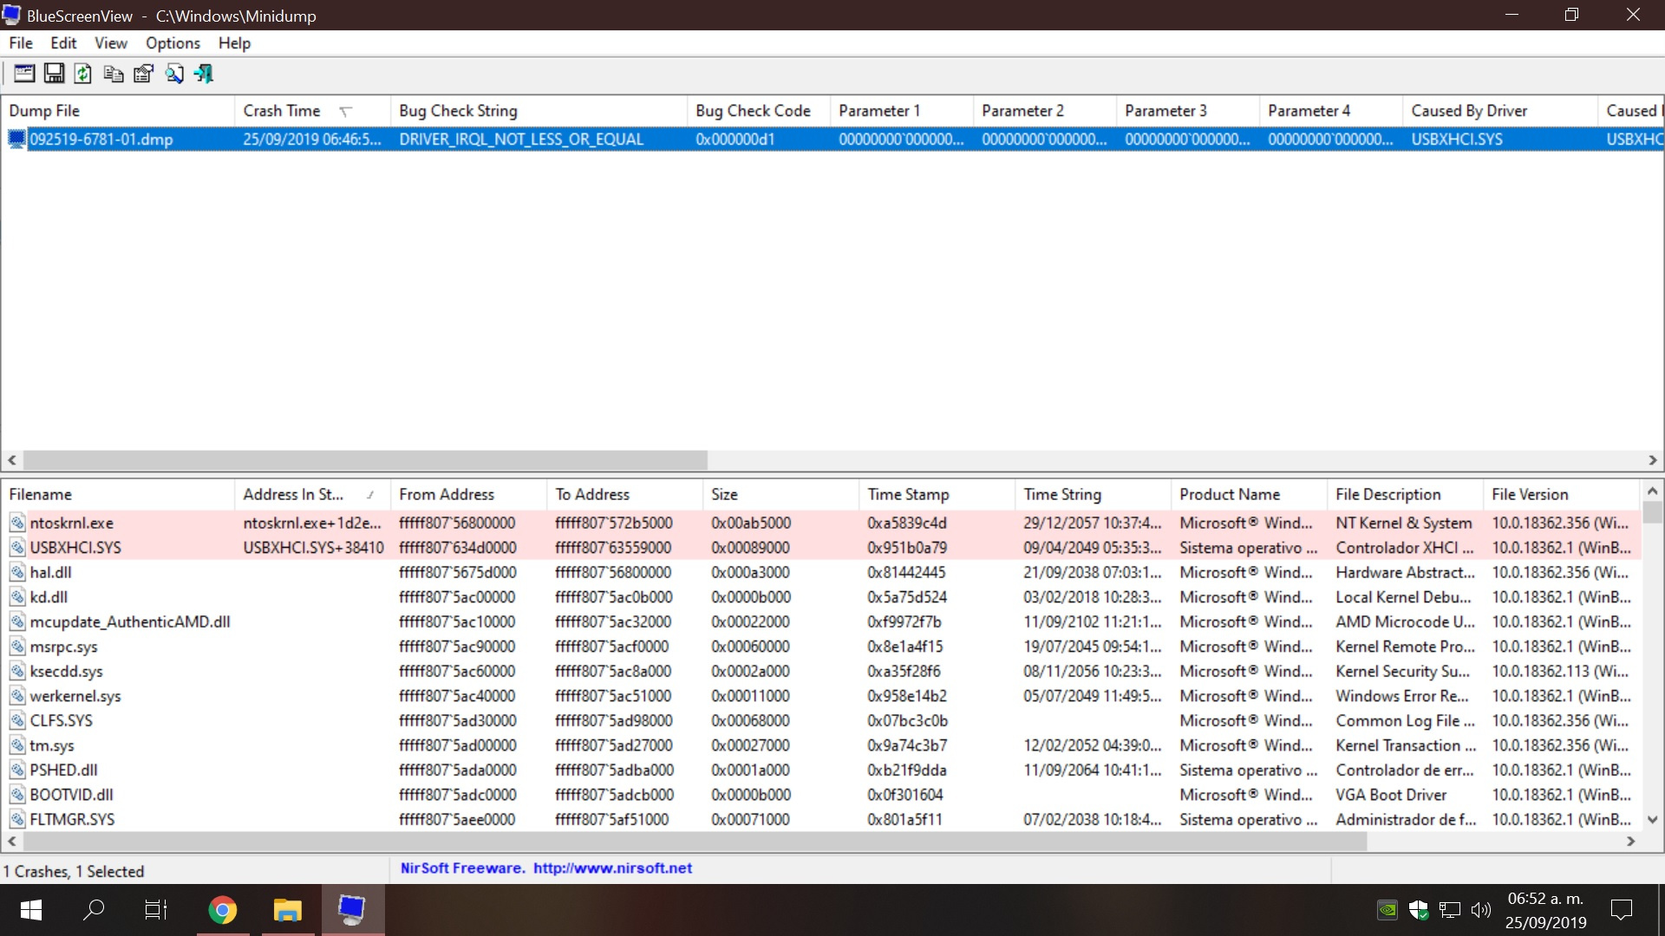Sort the list by Bug Check String
This screenshot has height=936, width=1665.
click(458, 111)
